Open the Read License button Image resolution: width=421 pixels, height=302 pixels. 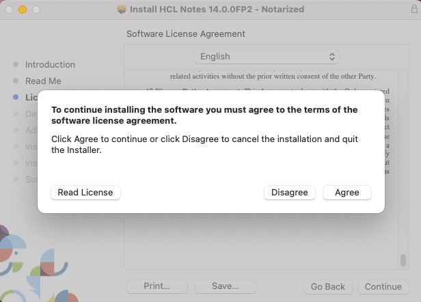(85, 193)
